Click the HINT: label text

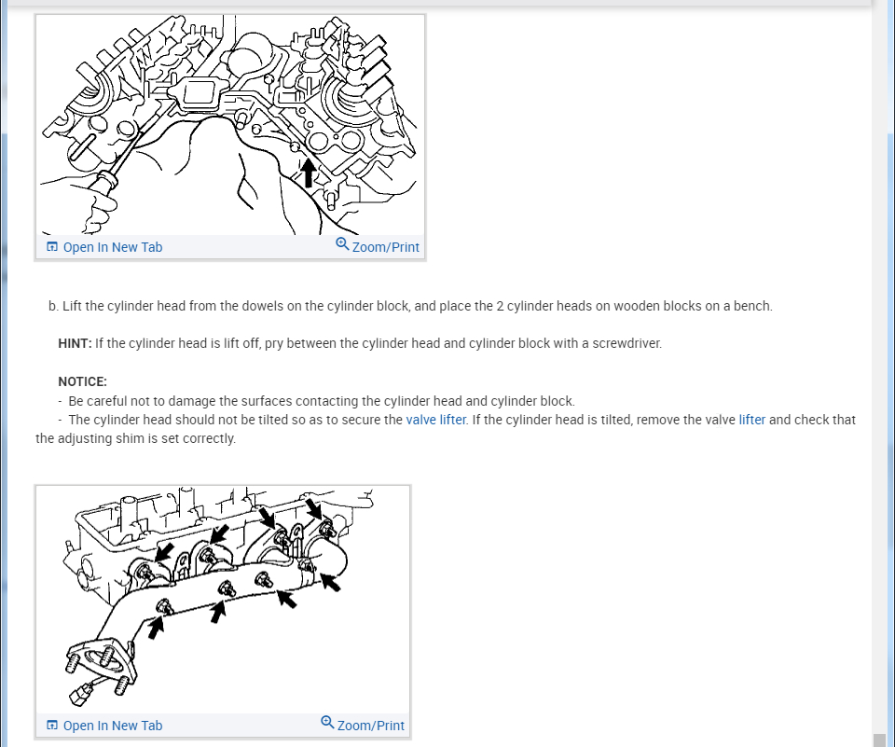tap(75, 343)
